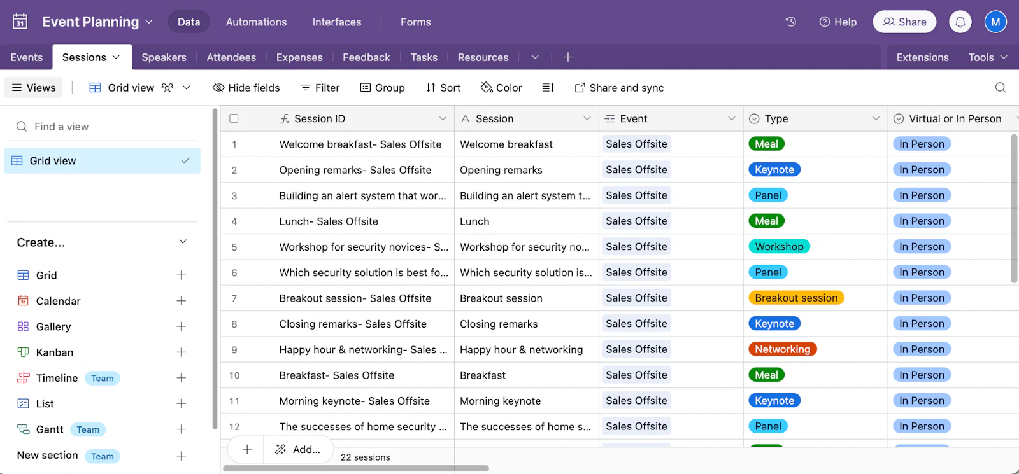The image size is (1019, 474).
Task: Open the Event Planning base name dropdown
Action: tap(149, 22)
